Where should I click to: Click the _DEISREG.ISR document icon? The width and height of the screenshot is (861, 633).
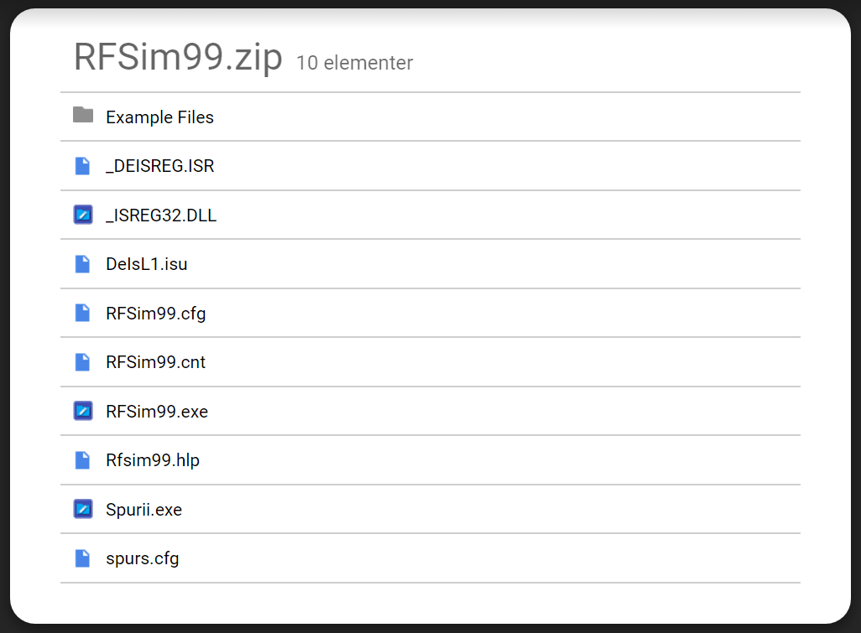[82, 166]
